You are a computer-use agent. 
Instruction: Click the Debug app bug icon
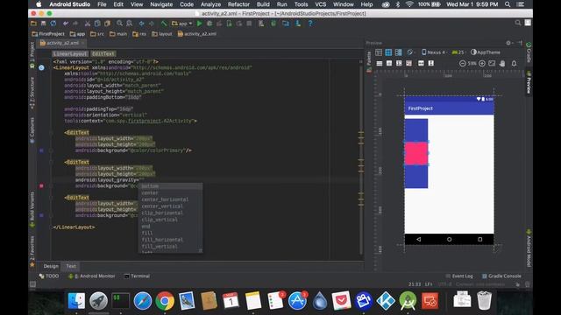point(209,24)
